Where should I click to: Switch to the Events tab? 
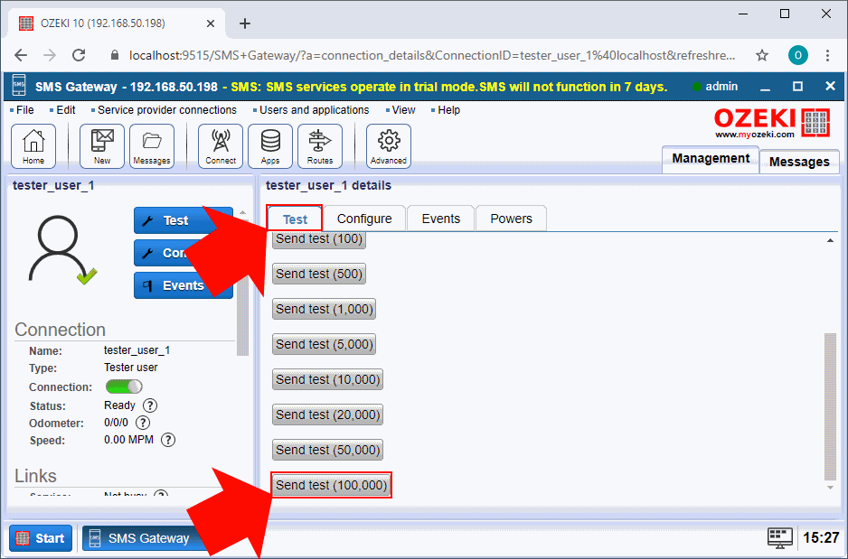point(441,219)
